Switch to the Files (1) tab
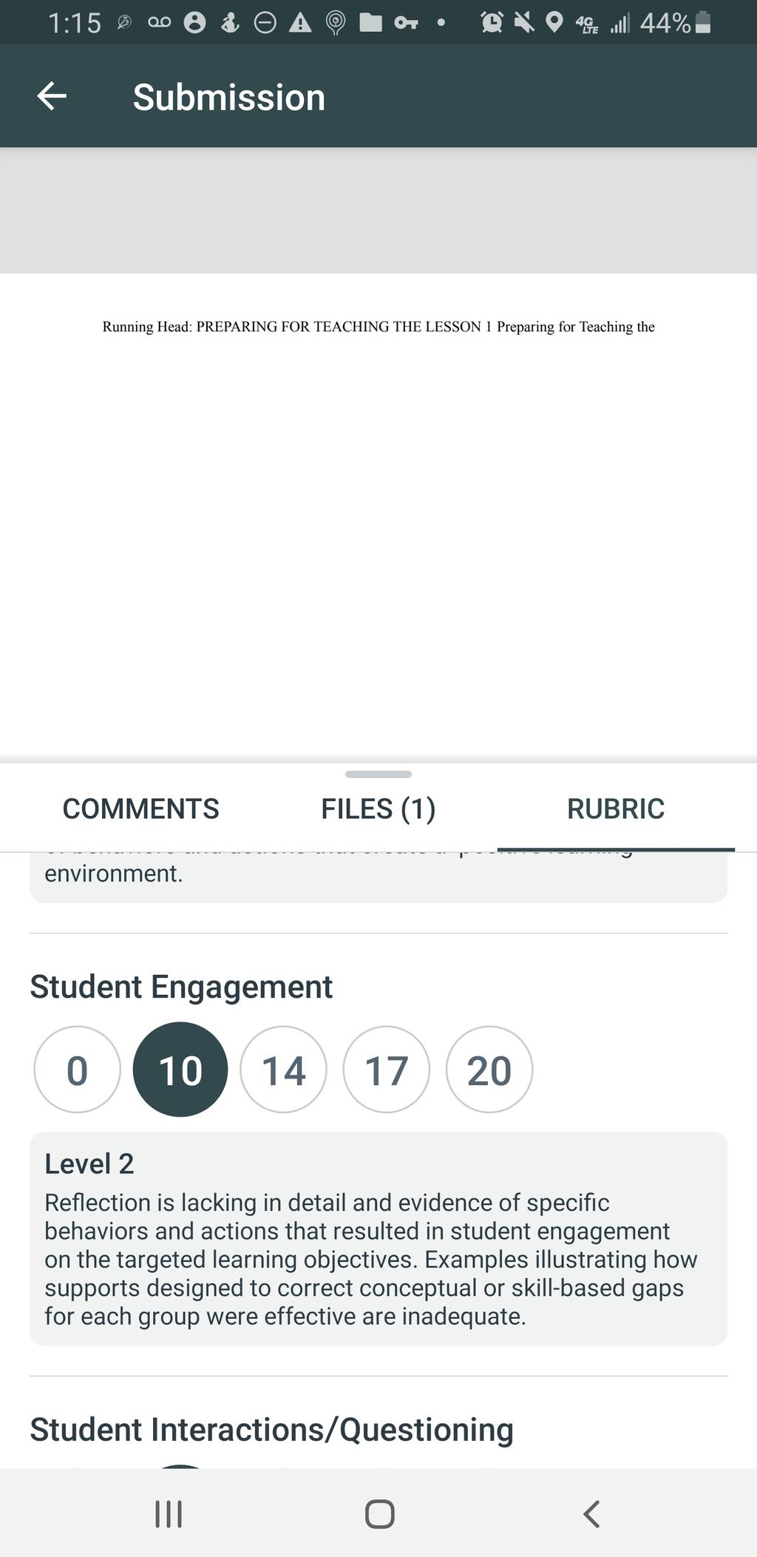 click(378, 808)
